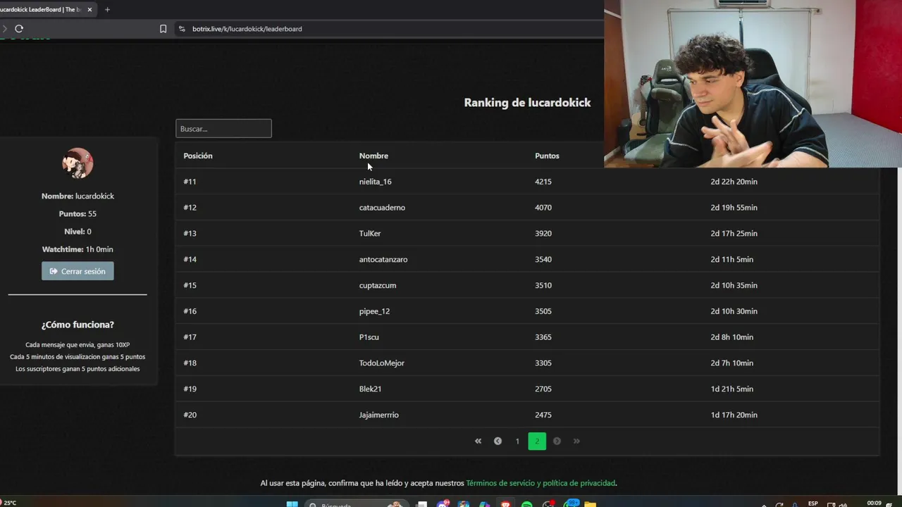Jump to last page double-chevron icon
This screenshot has height=507, width=902.
tap(576, 441)
